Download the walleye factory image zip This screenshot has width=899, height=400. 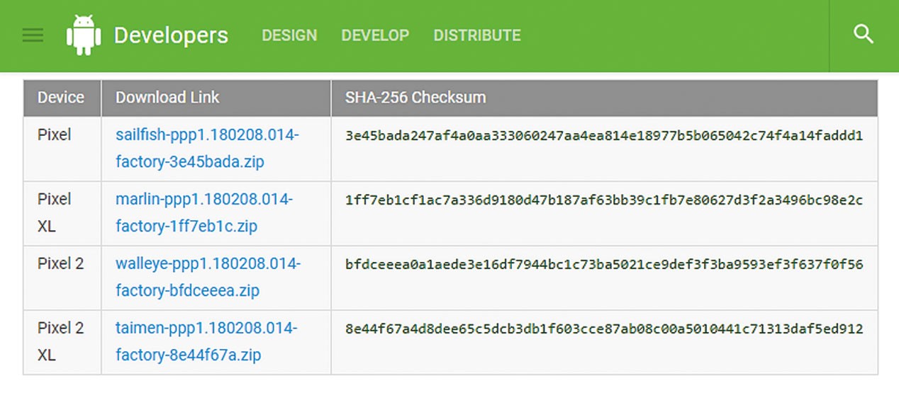tap(207, 277)
